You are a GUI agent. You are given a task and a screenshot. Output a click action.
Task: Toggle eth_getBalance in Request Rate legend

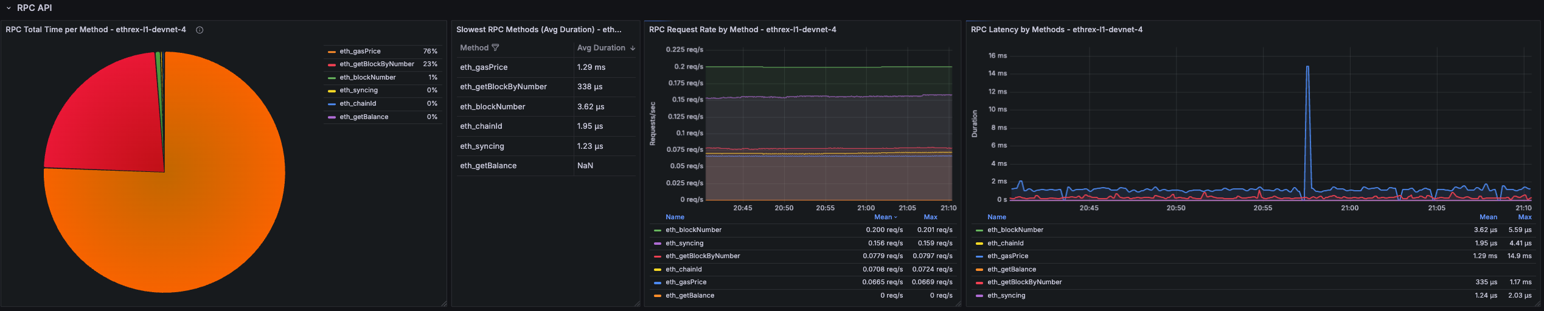(x=690, y=295)
